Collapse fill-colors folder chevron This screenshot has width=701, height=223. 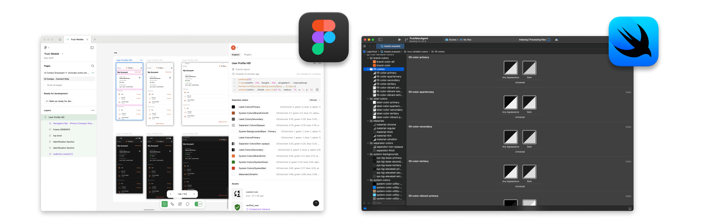(x=368, y=69)
